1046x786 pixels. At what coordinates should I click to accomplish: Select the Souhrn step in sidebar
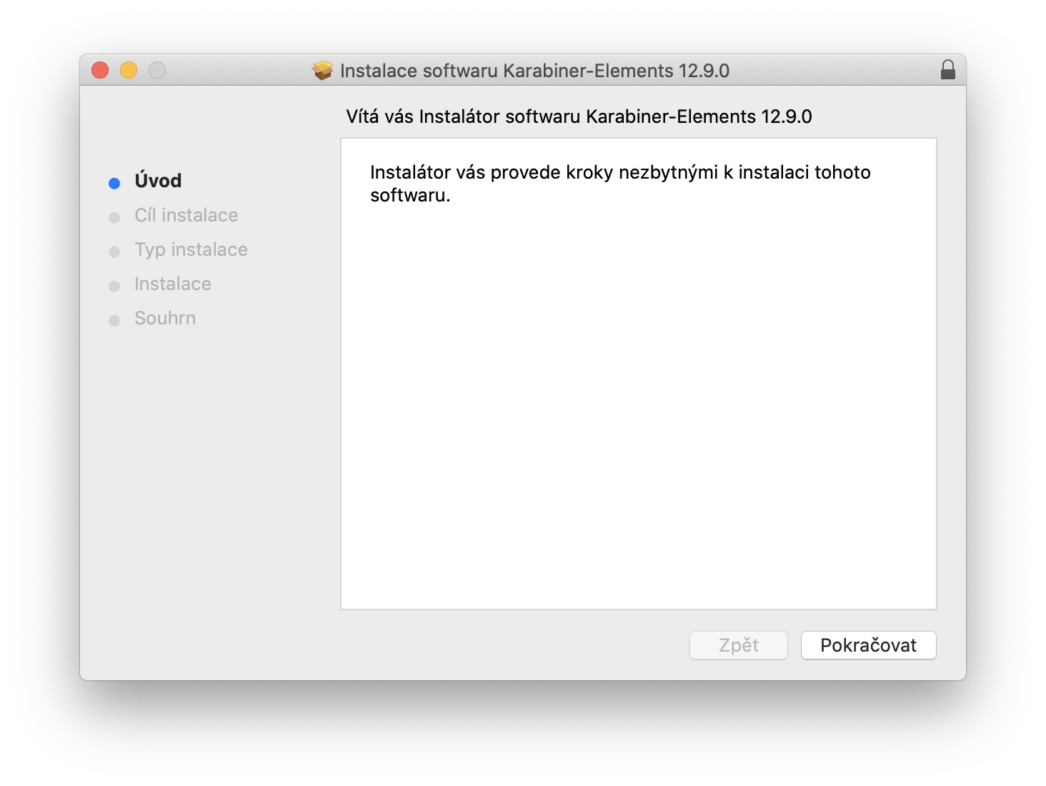click(165, 318)
